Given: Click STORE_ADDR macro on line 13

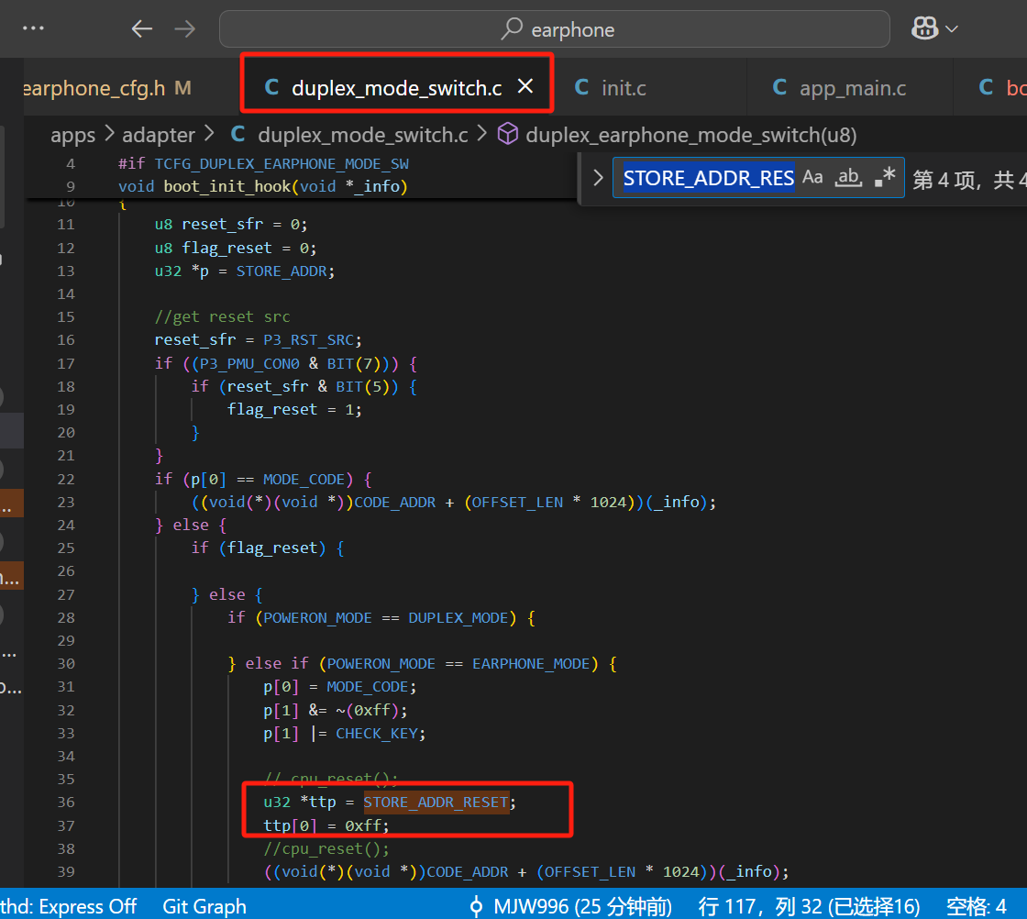Looking at the screenshot, I should [282, 271].
